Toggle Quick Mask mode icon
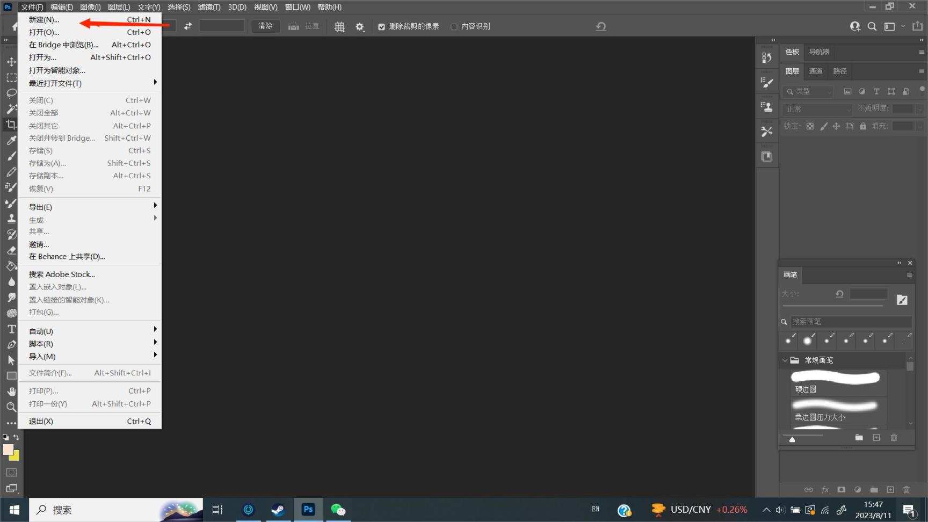This screenshot has width=928, height=522. click(x=11, y=473)
